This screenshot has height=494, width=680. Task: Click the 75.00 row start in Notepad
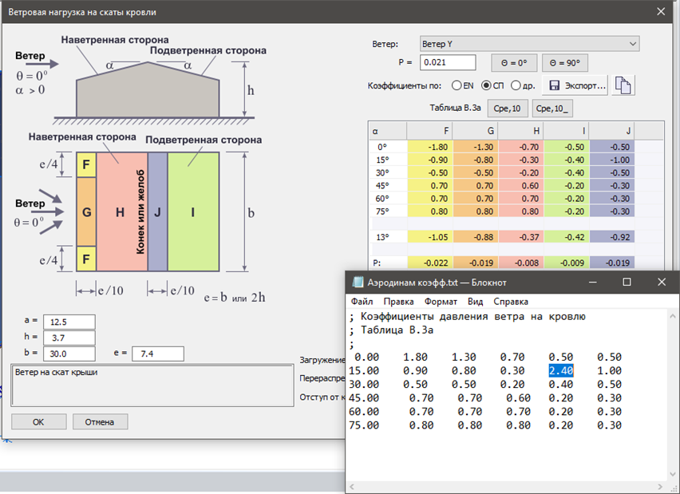coord(364,425)
